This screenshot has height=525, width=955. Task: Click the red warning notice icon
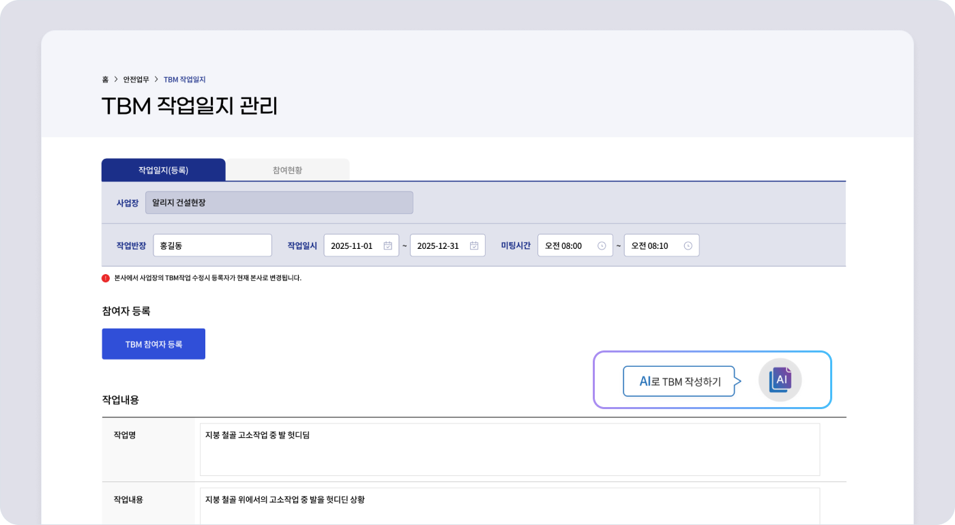click(106, 278)
